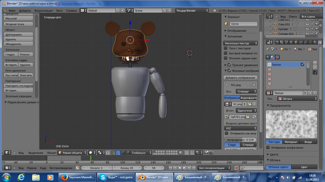Open the sync mode dropdown in timeline

[x=214, y=168]
